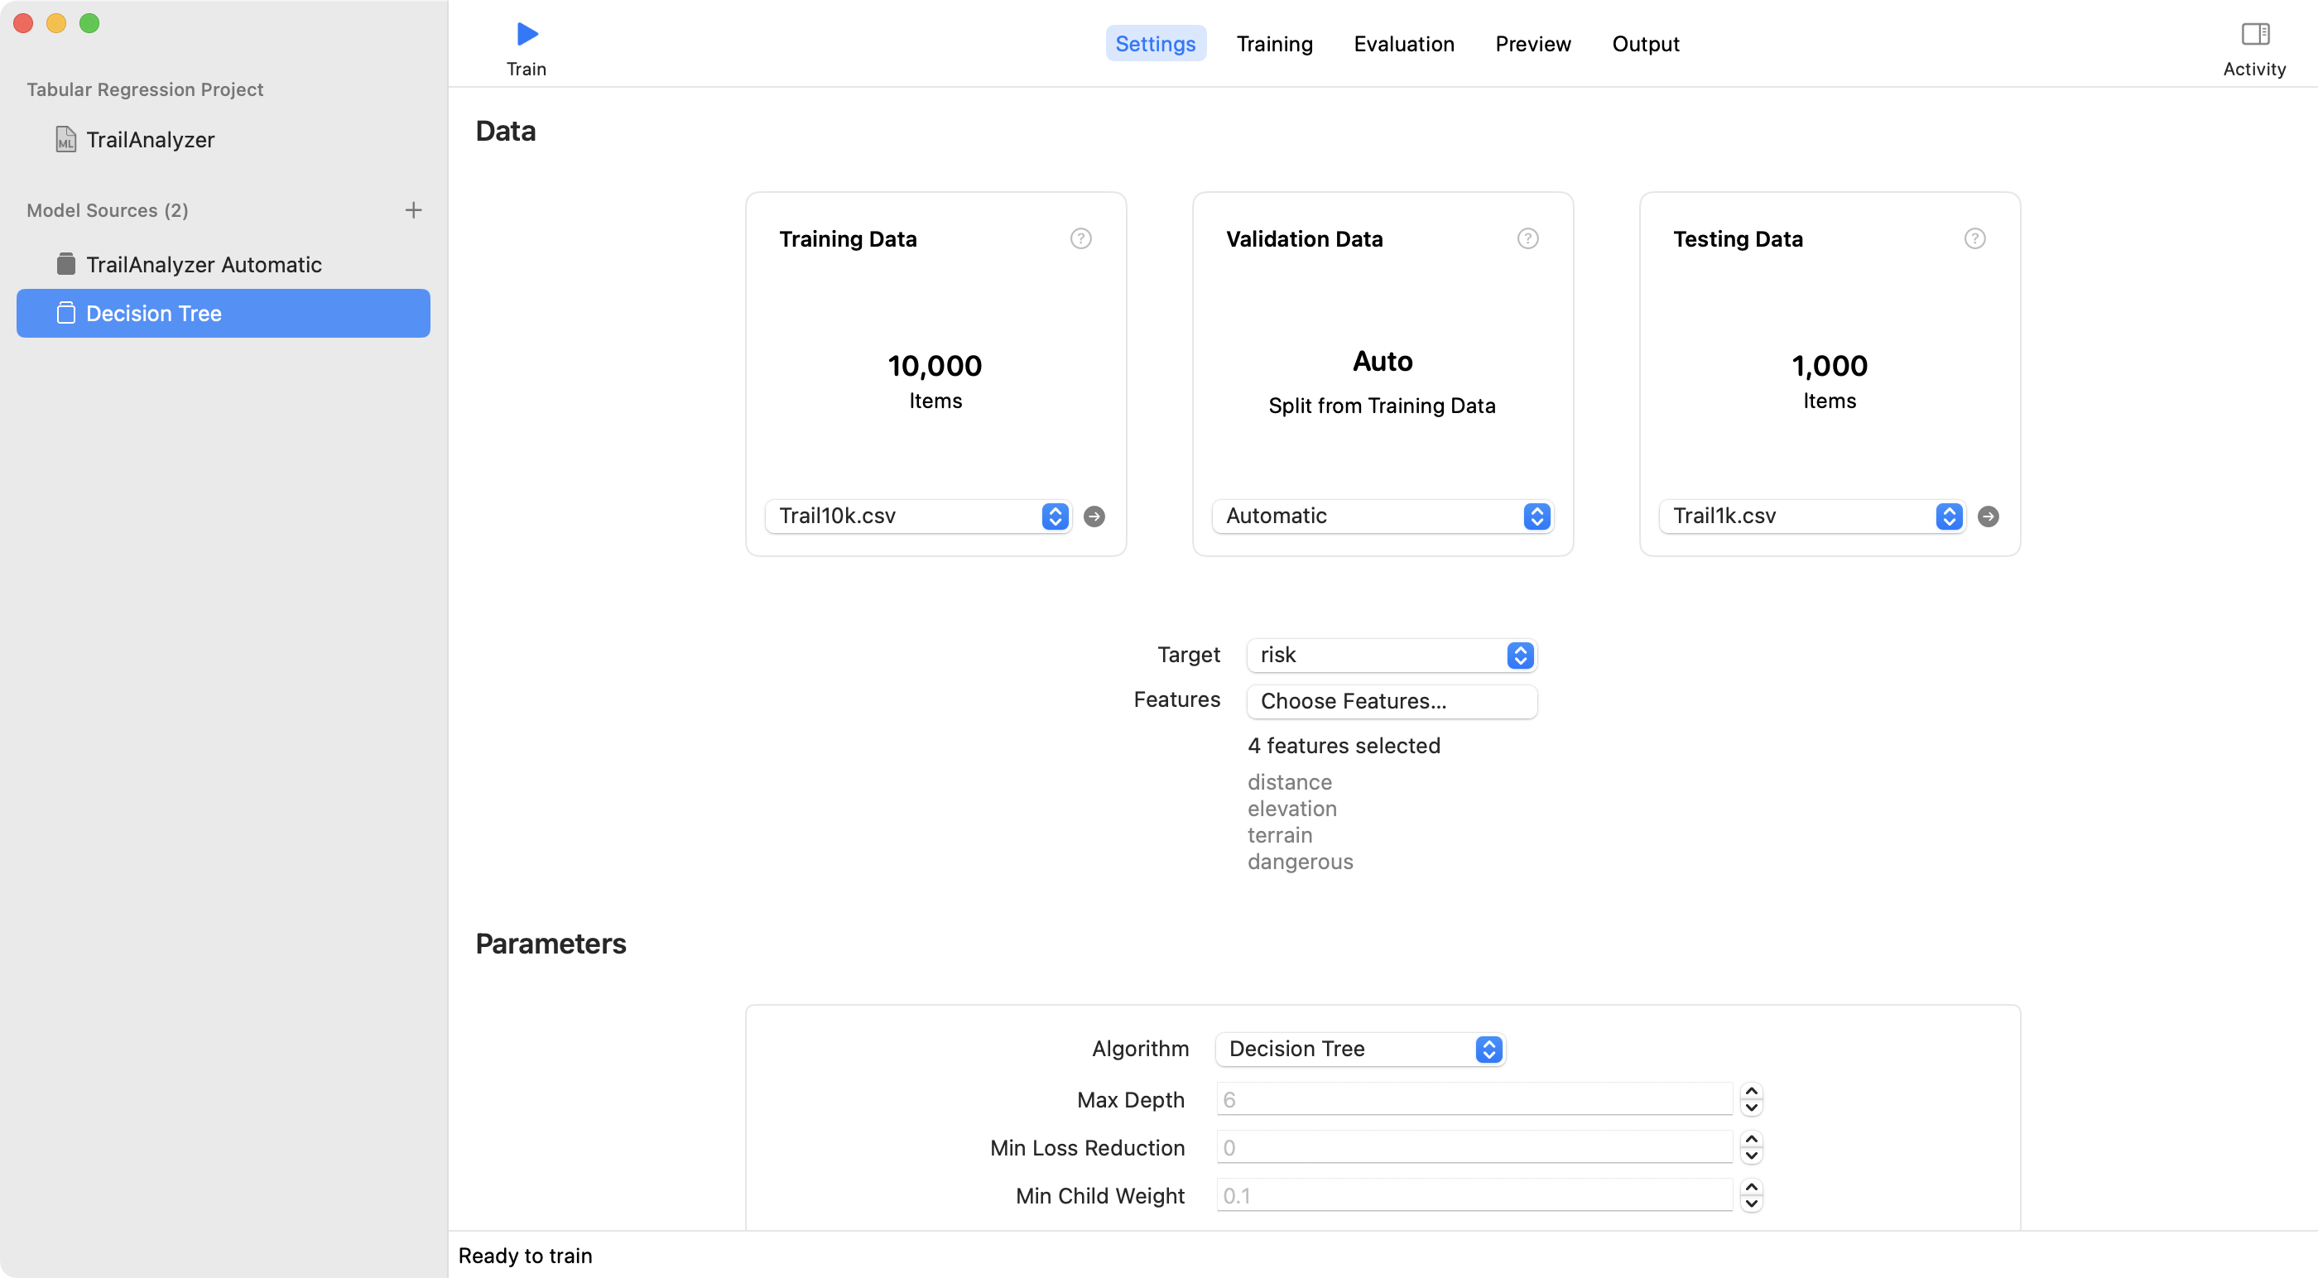Click the Testing Data help icon

click(1974, 238)
